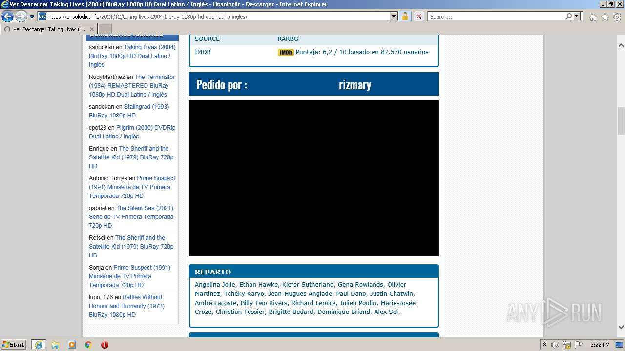
Task: Click the gabriel commenter name
Action: (98, 208)
